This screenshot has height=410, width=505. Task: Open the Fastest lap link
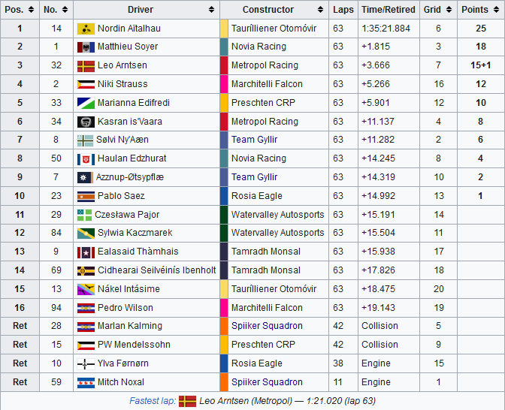tap(153, 401)
